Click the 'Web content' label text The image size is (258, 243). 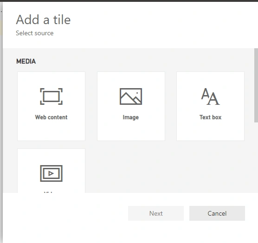click(x=51, y=117)
